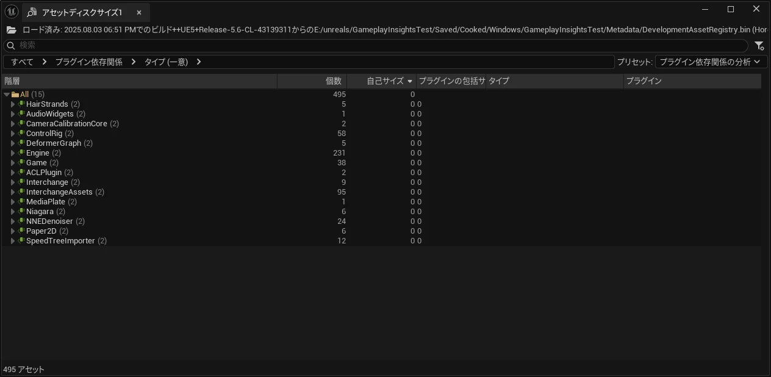This screenshot has width=771, height=377.
Task: Sort by プラグインの包括サ column header
Action: tap(451, 81)
